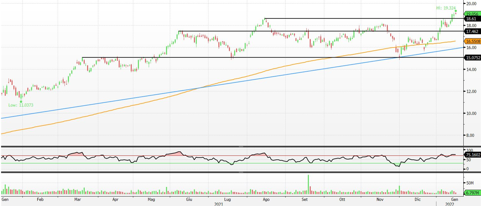Click the Ott month label

(x=342, y=199)
